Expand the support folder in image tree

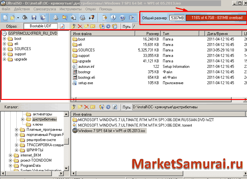point(4,54)
